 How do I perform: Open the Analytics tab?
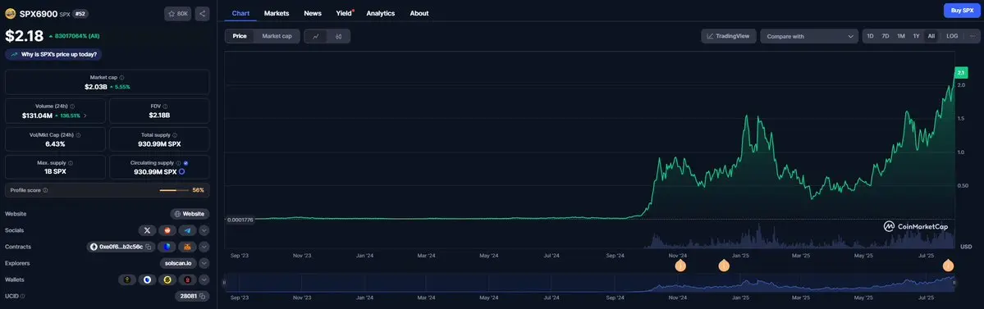pos(380,13)
